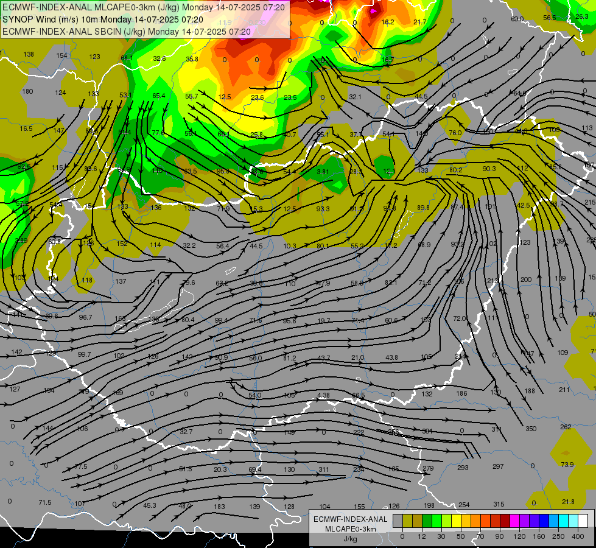
Task: Click the map value 350
Action: click(531, 429)
